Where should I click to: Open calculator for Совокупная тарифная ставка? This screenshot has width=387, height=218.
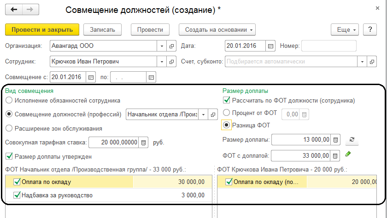click(144, 142)
